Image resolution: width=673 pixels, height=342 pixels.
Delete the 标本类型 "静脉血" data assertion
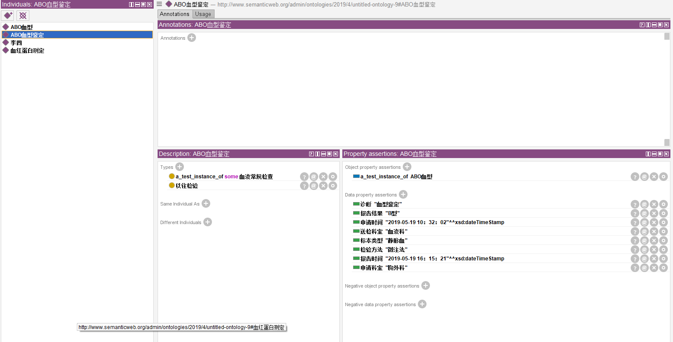[x=654, y=241]
